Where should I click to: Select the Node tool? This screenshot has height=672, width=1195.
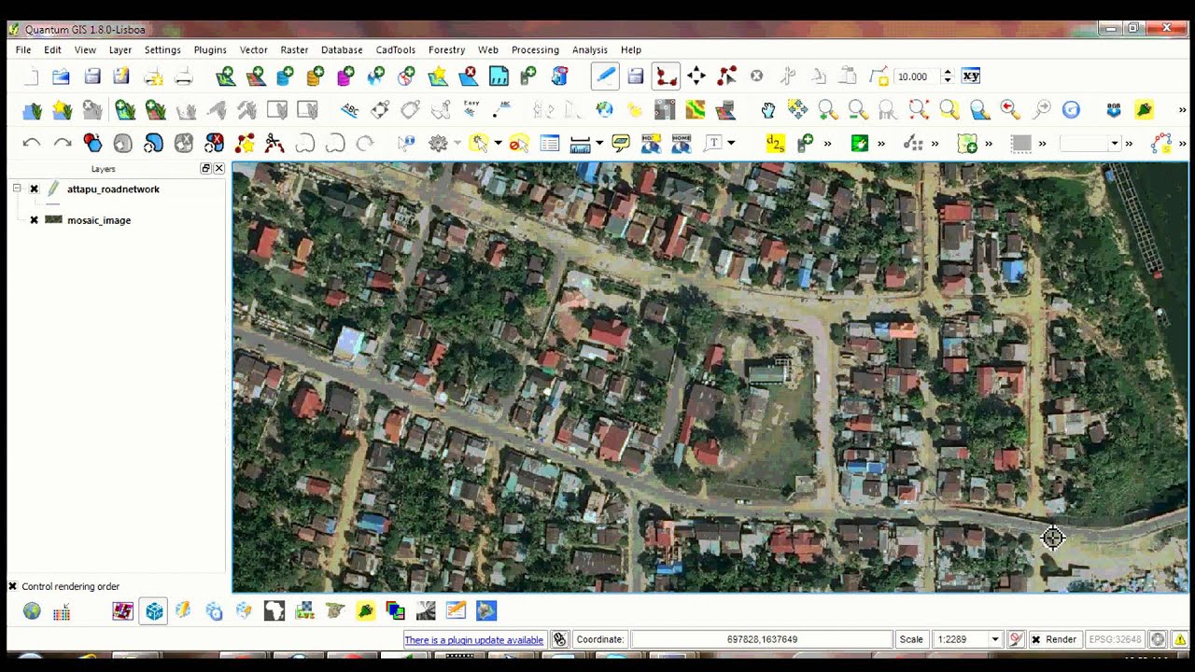point(726,77)
